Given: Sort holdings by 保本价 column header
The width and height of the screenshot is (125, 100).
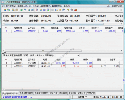Looking at the screenshot, I should 82,28.
